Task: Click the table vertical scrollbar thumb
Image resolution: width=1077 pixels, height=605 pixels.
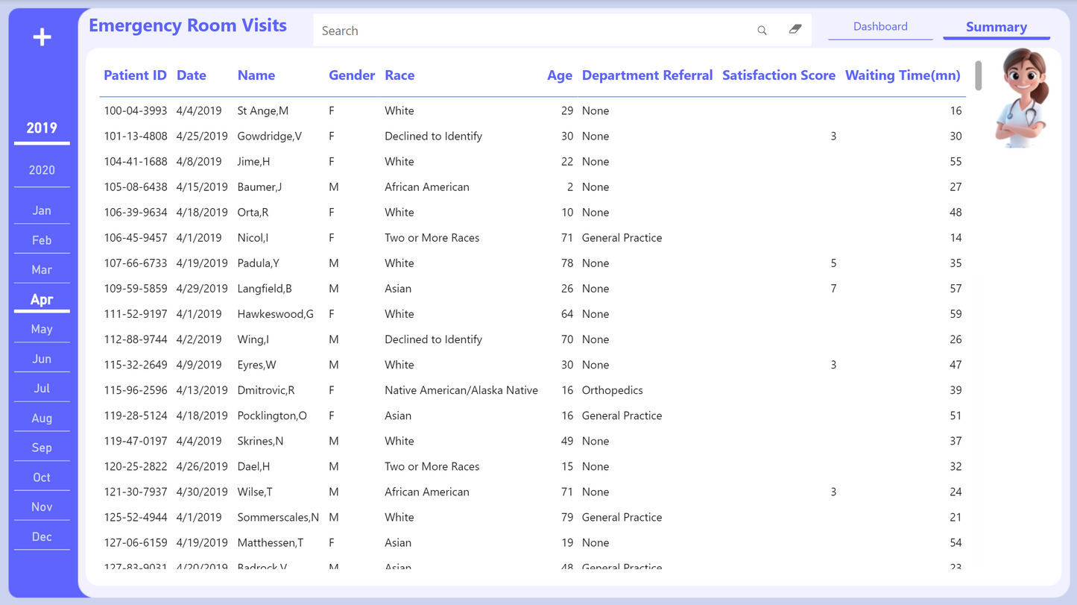Action: tap(978, 75)
